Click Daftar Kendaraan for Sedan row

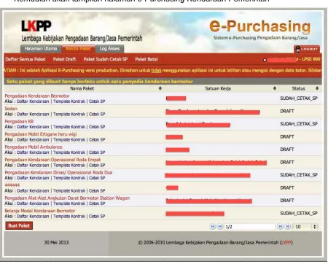pyautogui.click(x=33, y=114)
